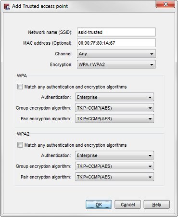178x217 pixels.
Task: Click the application icon in title bar
Action: pyautogui.click(x=7, y=6)
